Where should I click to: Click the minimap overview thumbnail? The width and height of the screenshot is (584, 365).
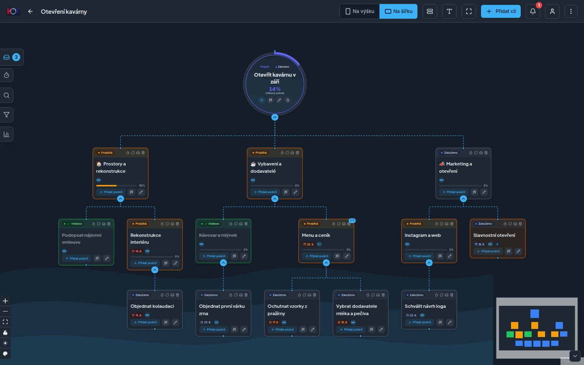537,328
